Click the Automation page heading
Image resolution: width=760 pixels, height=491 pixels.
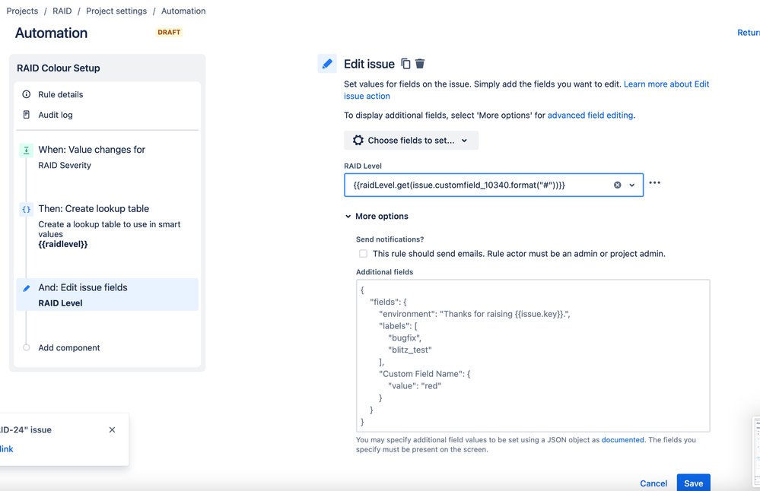click(52, 33)
